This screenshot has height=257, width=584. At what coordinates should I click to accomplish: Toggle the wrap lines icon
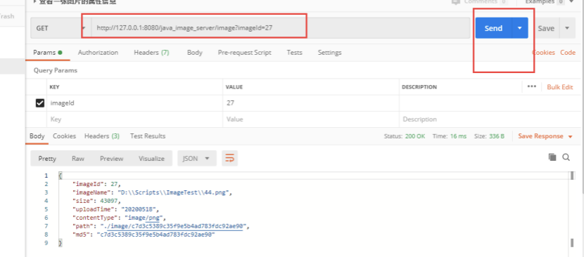[x=230, y=159]
